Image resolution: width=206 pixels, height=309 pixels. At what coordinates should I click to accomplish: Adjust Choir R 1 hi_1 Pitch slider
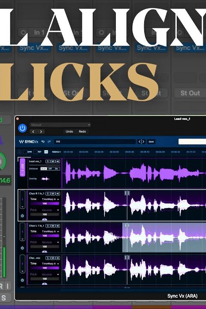point(45,215)
